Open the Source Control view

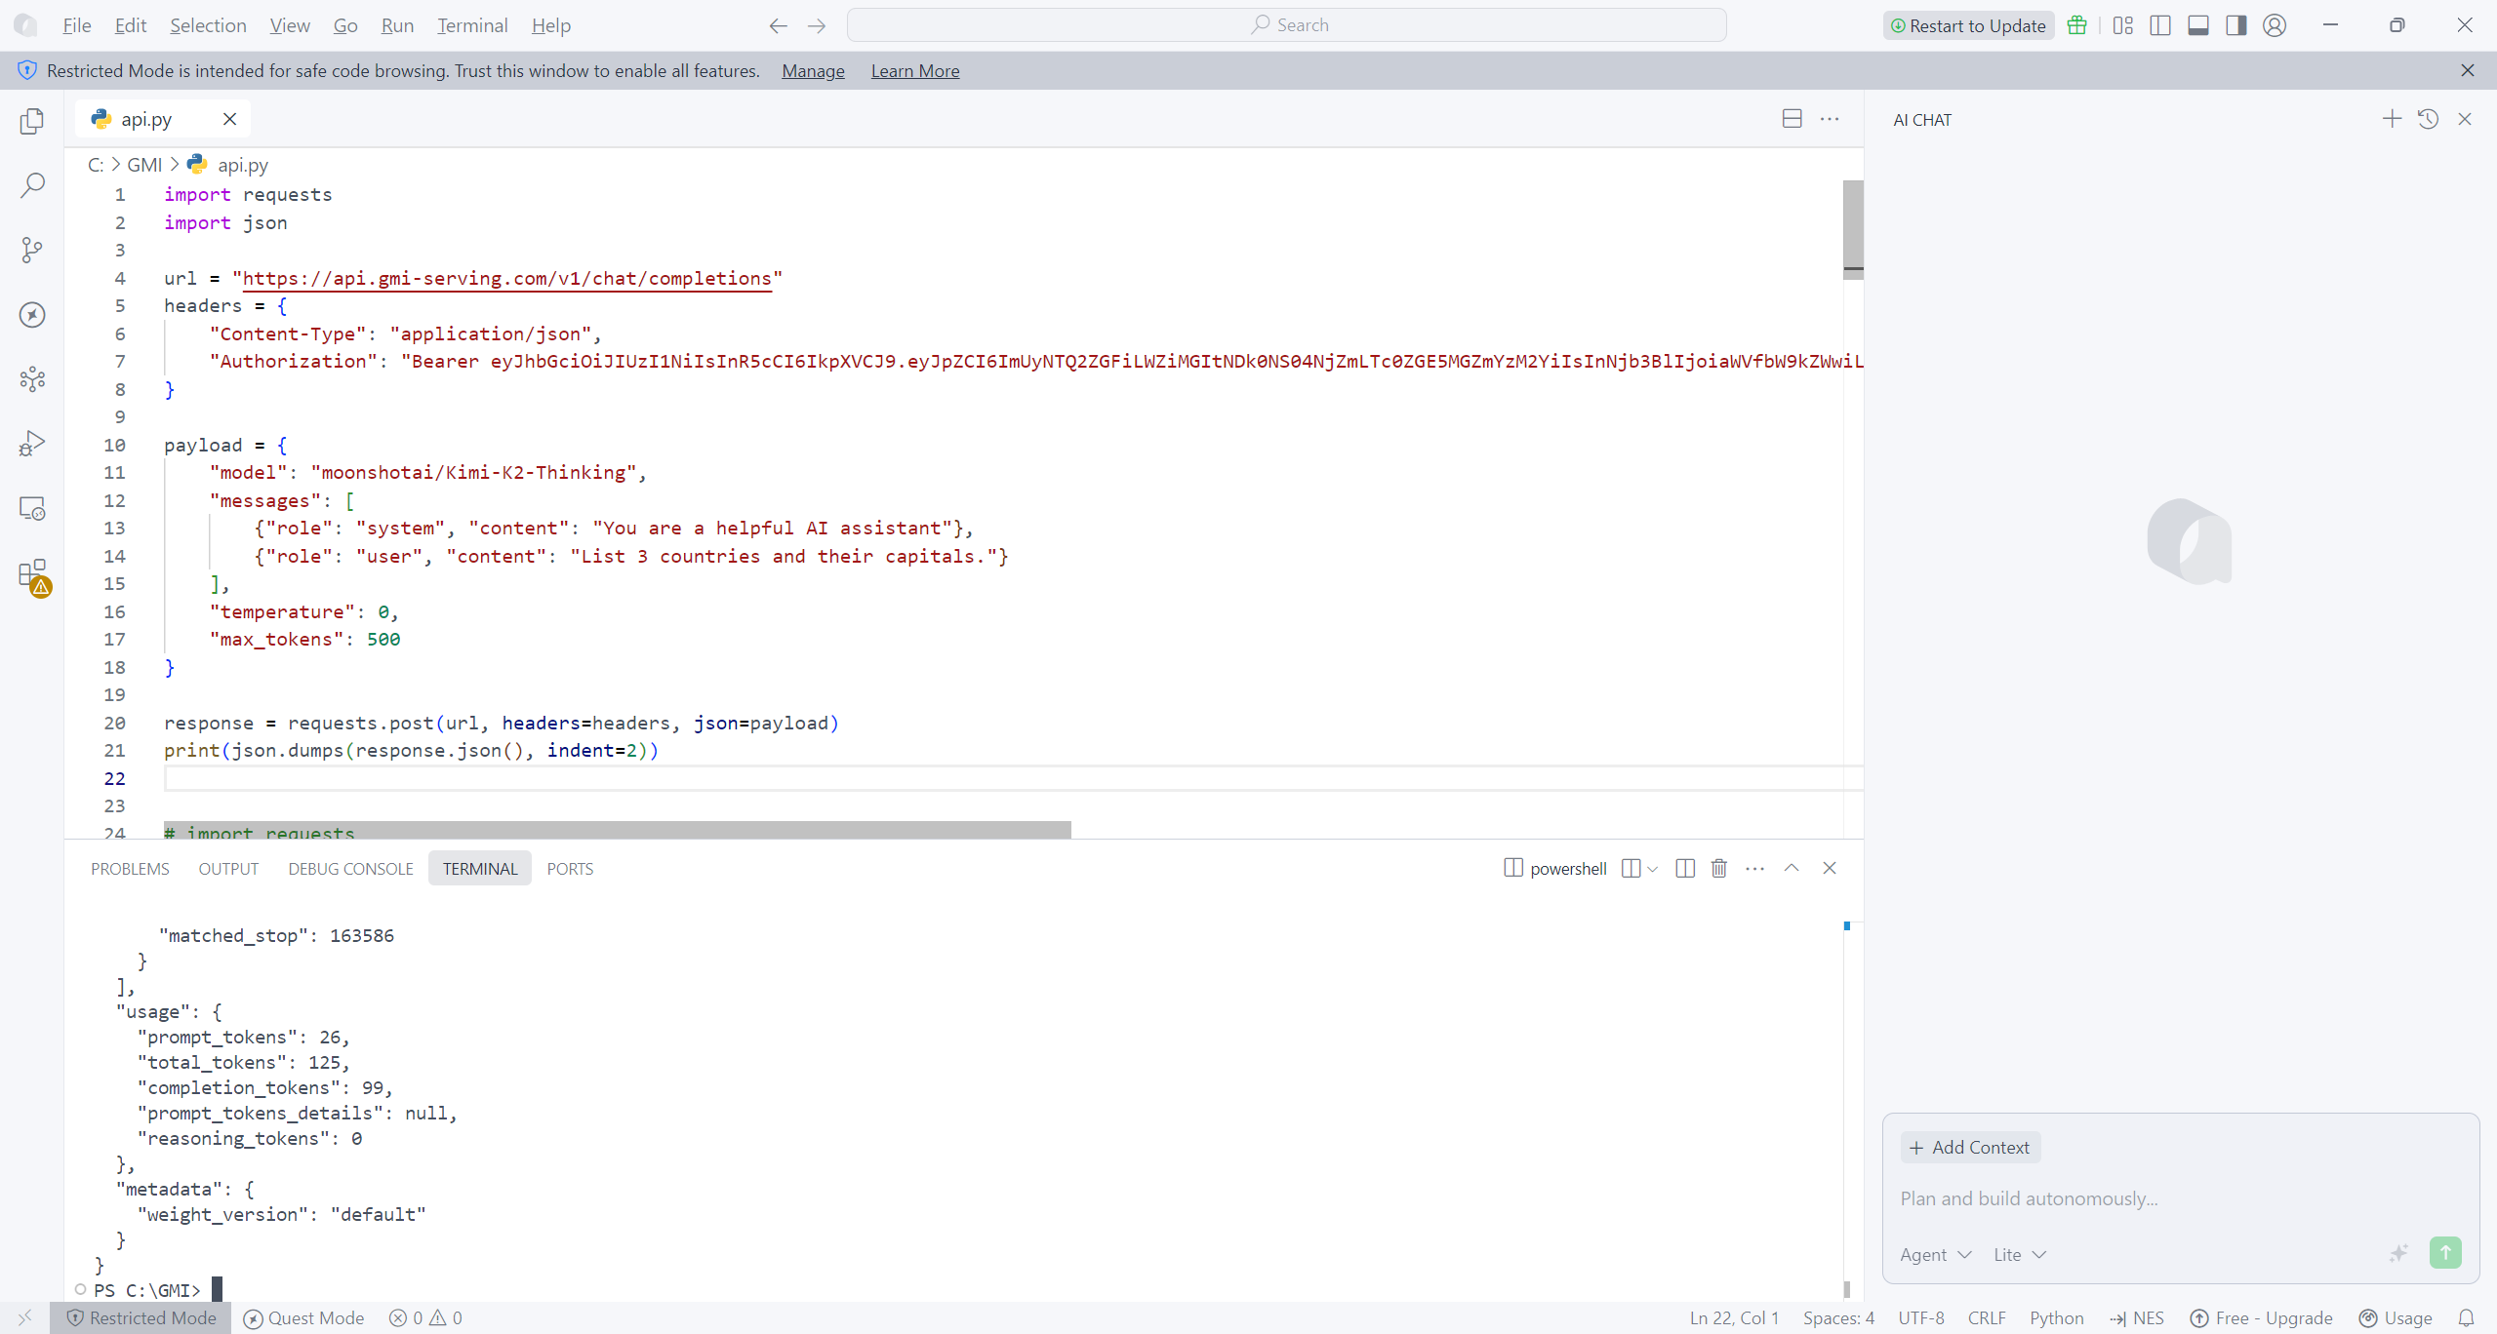click(x=32, y=250)
